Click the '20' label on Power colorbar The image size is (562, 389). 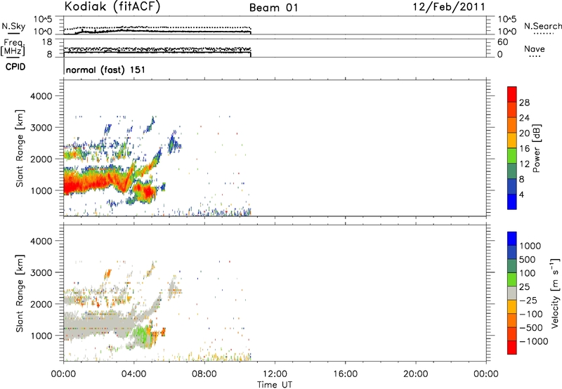[x=524, y=133]
